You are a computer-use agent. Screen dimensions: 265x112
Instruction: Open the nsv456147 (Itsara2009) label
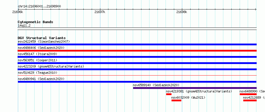coord(38,54)
